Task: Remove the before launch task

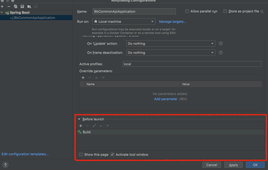Action: click(87, 126)
